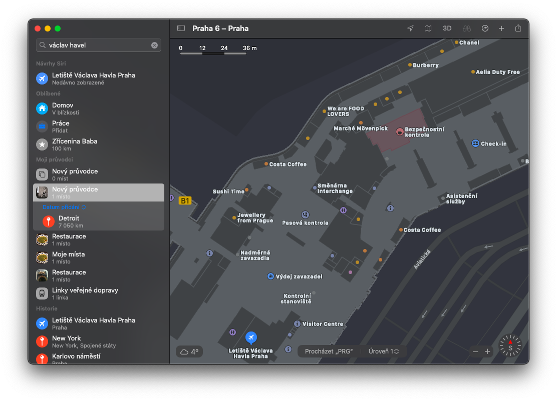The height and width of the screenshot is (401, 557).
Task: Select the Detroit place entry
Action: (x=98, y=221)
